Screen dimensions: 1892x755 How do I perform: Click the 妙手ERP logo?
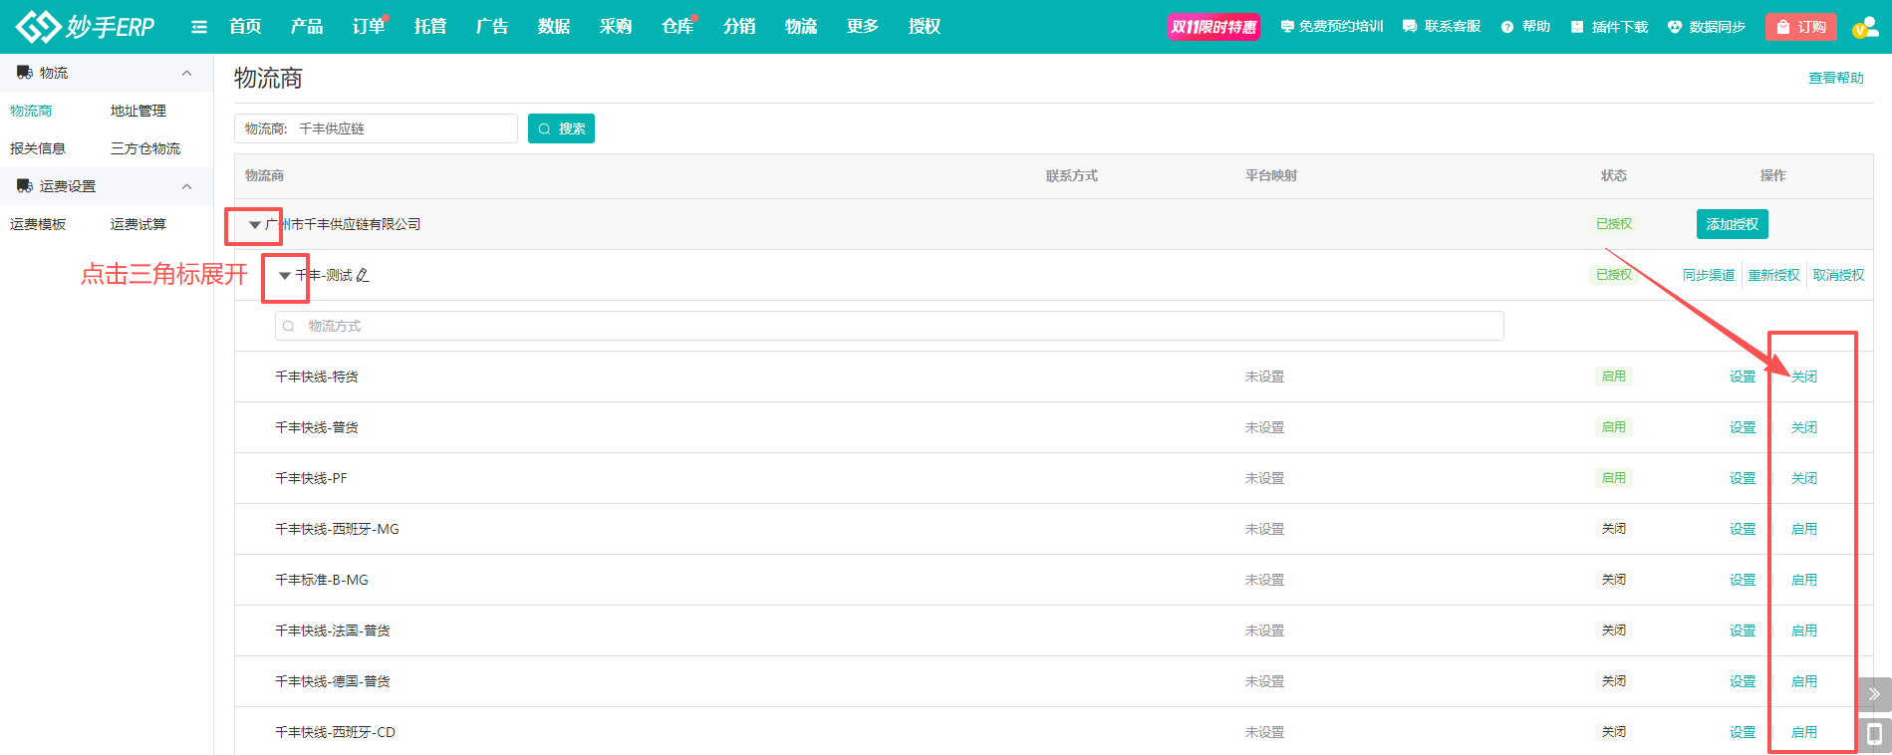(86, 27)
